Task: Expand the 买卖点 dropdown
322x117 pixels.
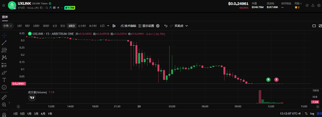Action: tap(181, 26)
